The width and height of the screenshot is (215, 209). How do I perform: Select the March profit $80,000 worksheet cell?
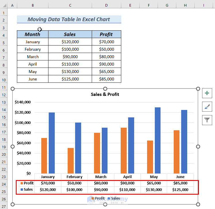[x=106, y=57]
